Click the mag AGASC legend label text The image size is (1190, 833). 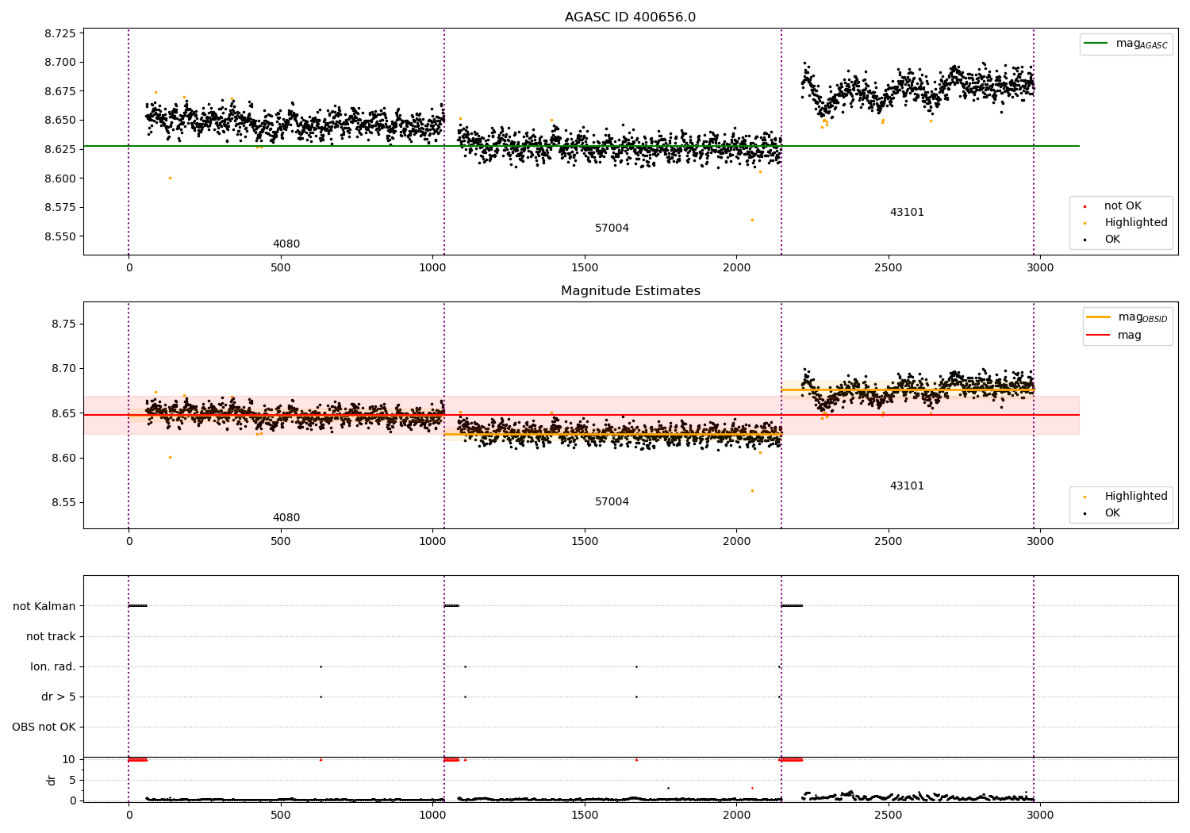(x=1142, y=44)
